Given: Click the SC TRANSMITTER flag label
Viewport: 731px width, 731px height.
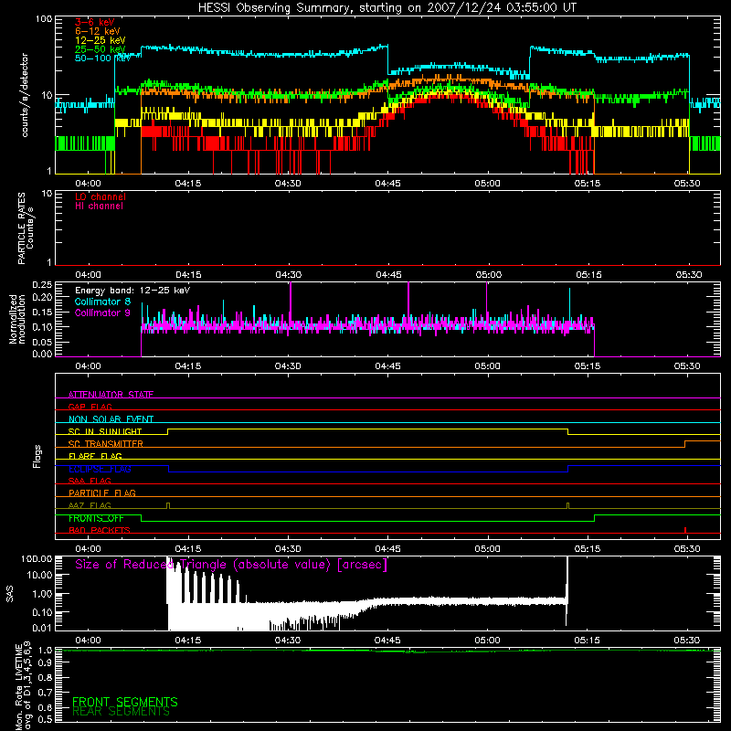Looking at the screenshot, I should tap(105, 444).
